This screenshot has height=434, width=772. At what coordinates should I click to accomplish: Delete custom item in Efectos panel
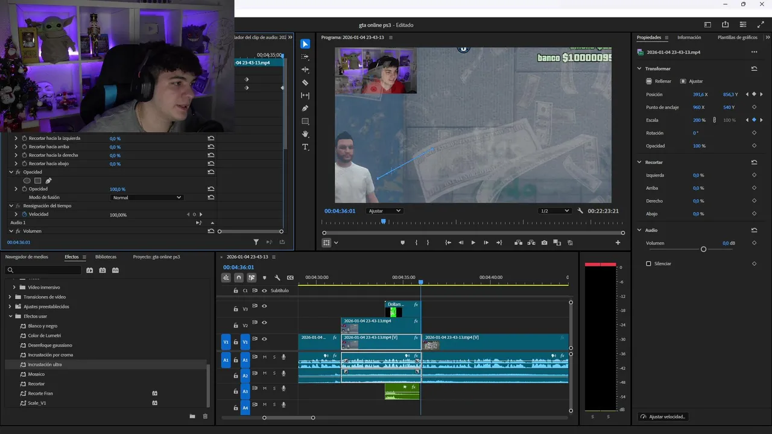click(205, 416)
